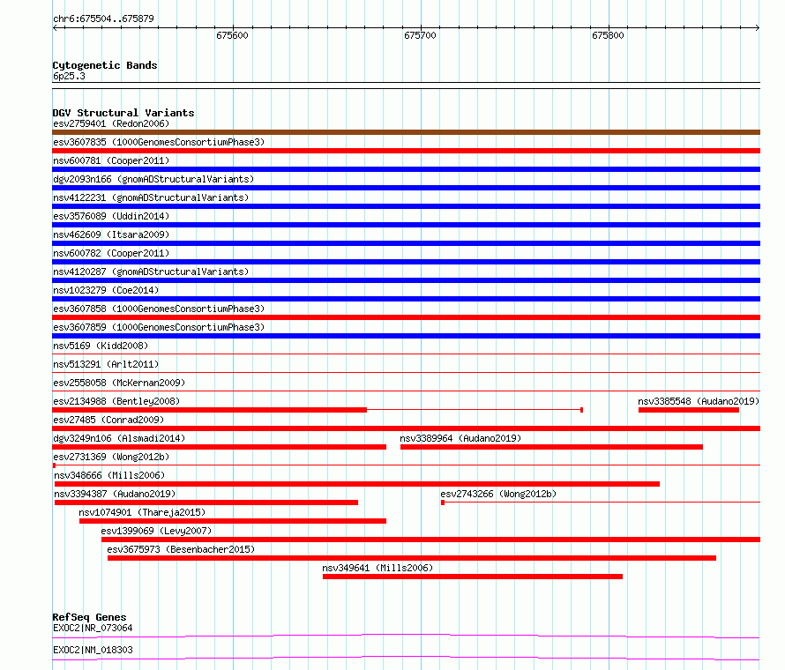
Task: Open esv2731369 (Wong2012b) variant
Action: [x=111, y=457]
